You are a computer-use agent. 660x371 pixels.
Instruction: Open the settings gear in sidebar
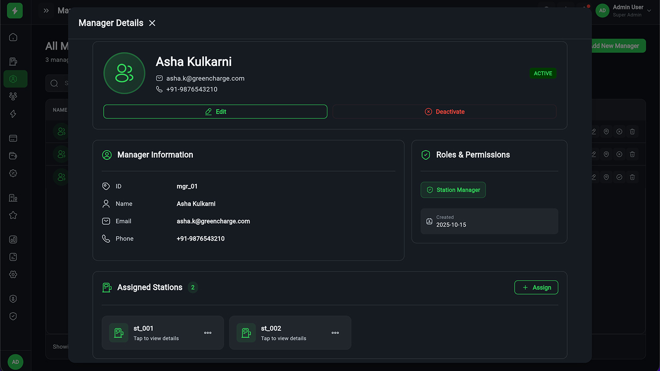pos(13,275)
